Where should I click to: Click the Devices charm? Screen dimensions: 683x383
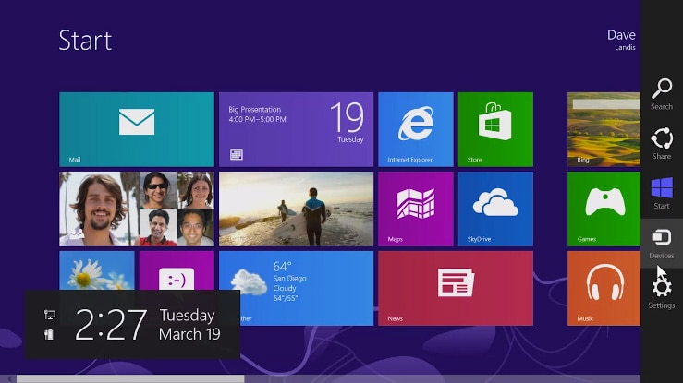pyautogui.click(x=661, y=243)
